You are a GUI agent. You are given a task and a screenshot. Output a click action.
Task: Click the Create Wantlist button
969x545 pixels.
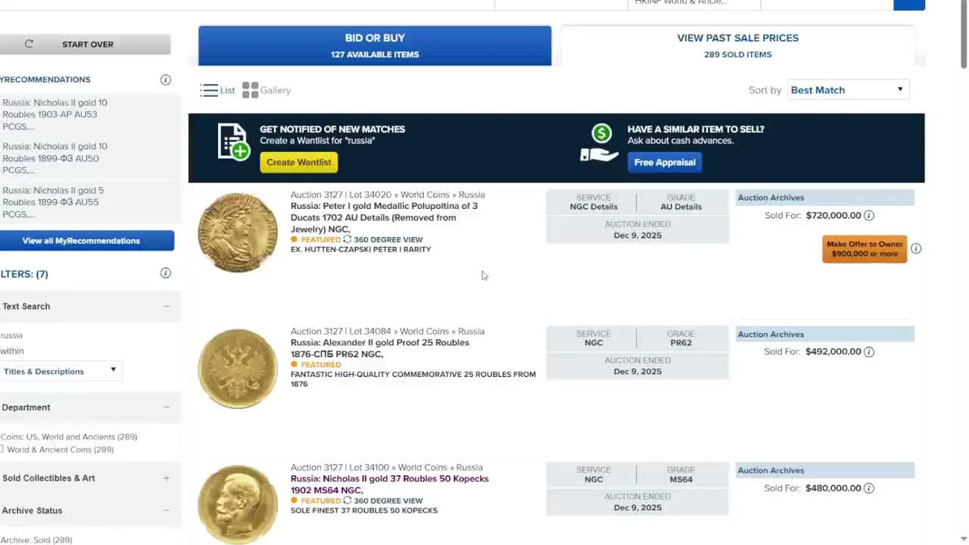298,162
